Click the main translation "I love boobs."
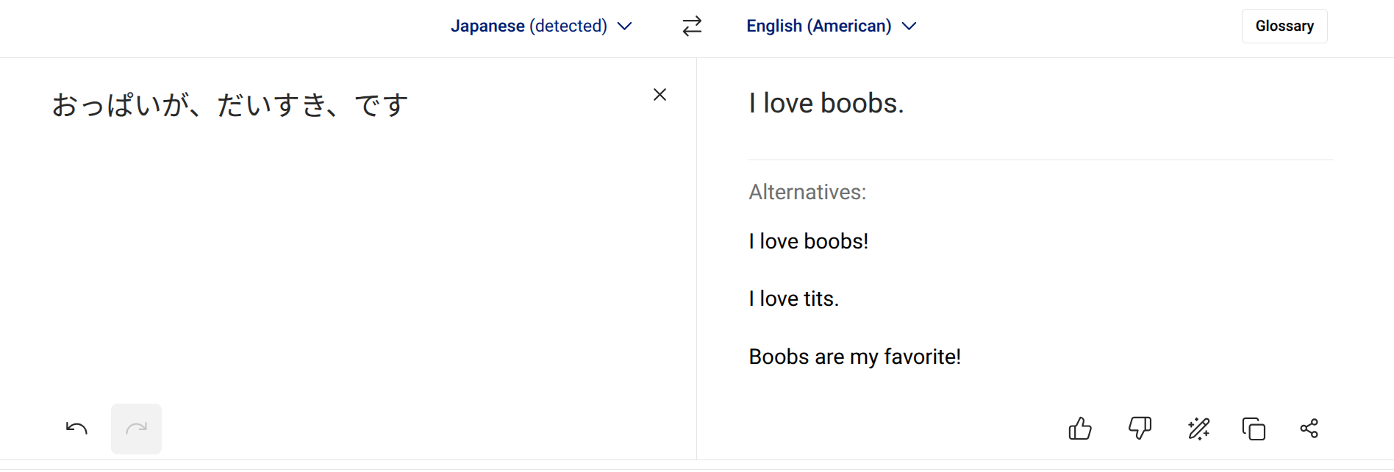 coord(826,104)
